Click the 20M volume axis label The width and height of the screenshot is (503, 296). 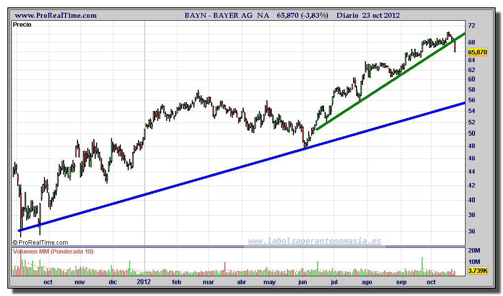point(474,251)
